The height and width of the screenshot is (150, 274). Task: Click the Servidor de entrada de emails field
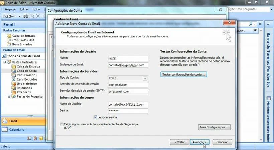128,85
